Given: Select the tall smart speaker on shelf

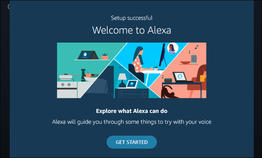Looking at the screenshot, I should click(x=194, y=60).
